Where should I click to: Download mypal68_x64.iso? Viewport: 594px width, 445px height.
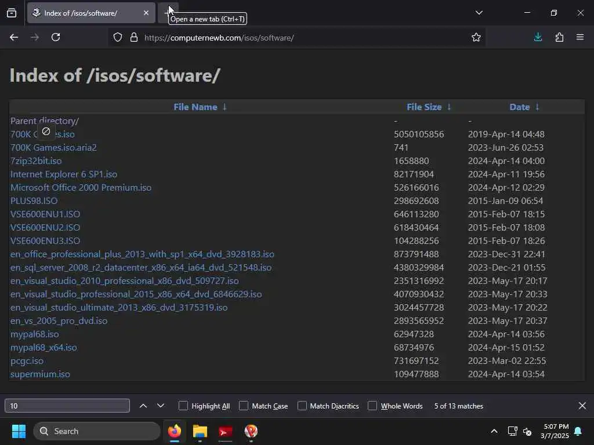pyautogui.click(x=44, y=348)
